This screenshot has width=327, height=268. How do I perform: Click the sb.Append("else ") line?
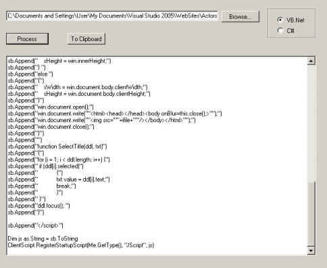pyautogui.click(x=30, y=74)
